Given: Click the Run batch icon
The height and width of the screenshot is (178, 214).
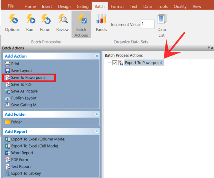Looking at the screenshot, I should coord(30,23).
